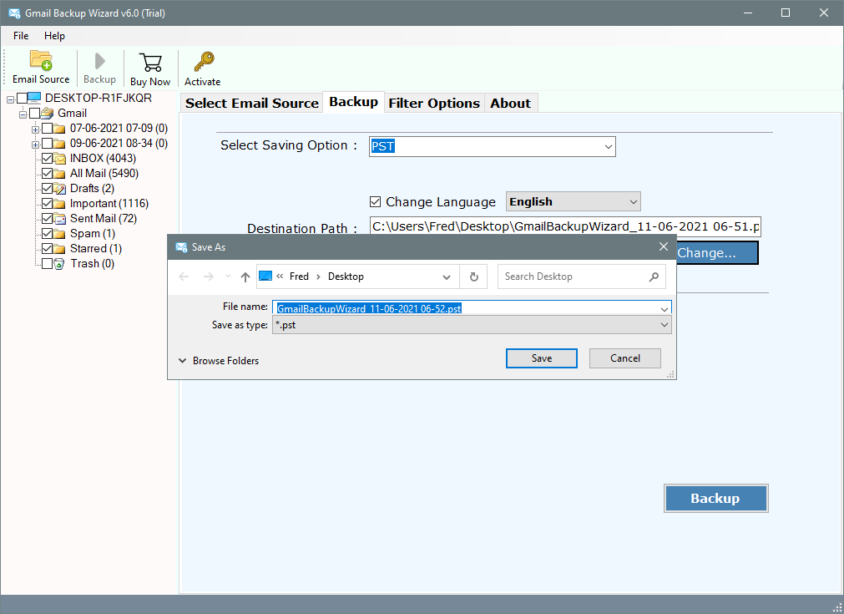
Task: Uncheck the Sent Mail (72) checkbox
Action: [48, 219]
